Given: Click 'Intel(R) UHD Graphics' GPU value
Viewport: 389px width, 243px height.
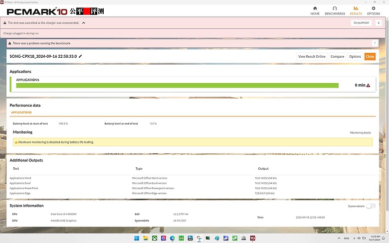Looking at the screenshot, I should coord(63,221).
